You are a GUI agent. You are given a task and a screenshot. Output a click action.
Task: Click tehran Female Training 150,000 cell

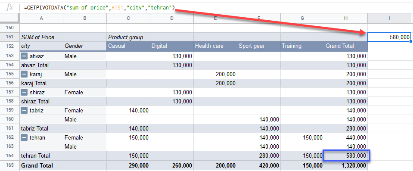tap(302, 137)
